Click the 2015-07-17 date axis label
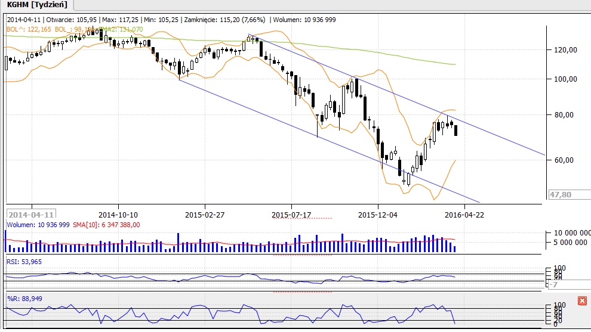591x332 pixels. (291, 215)
